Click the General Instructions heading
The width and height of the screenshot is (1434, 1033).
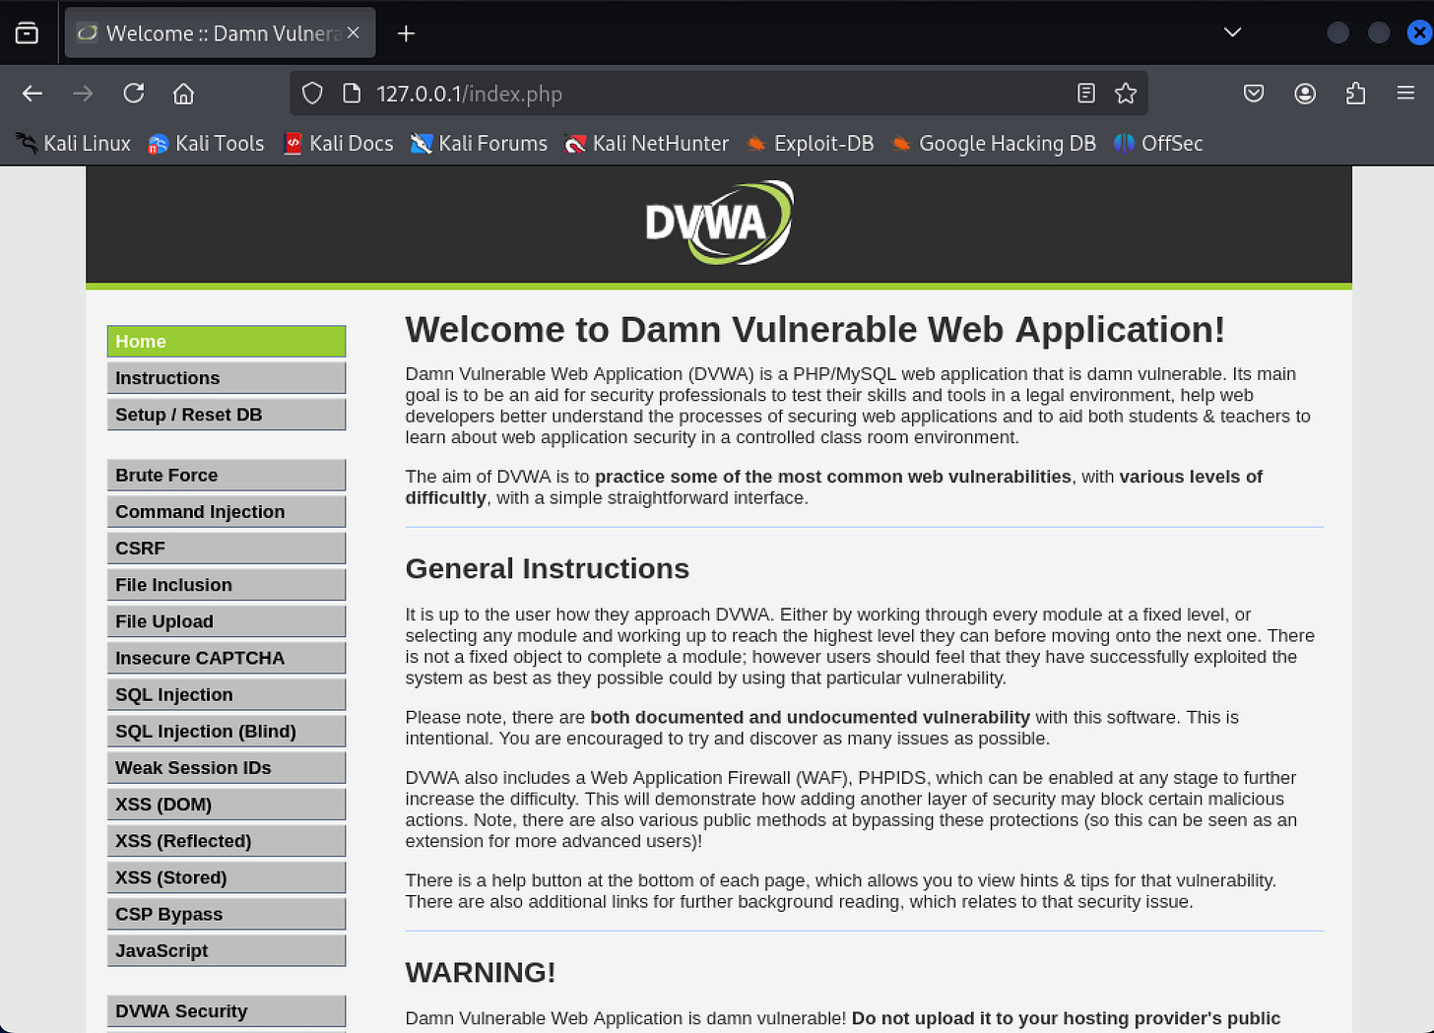pos(547,569)
